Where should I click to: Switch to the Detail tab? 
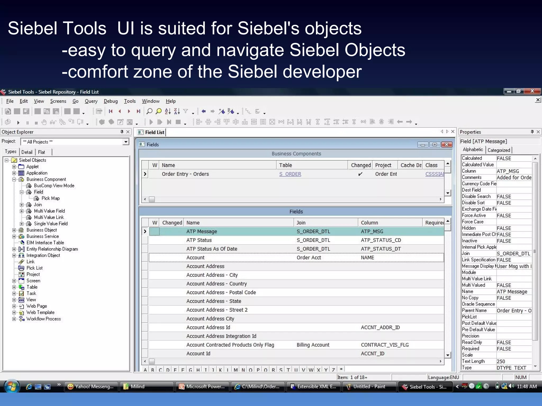(27, 152)
